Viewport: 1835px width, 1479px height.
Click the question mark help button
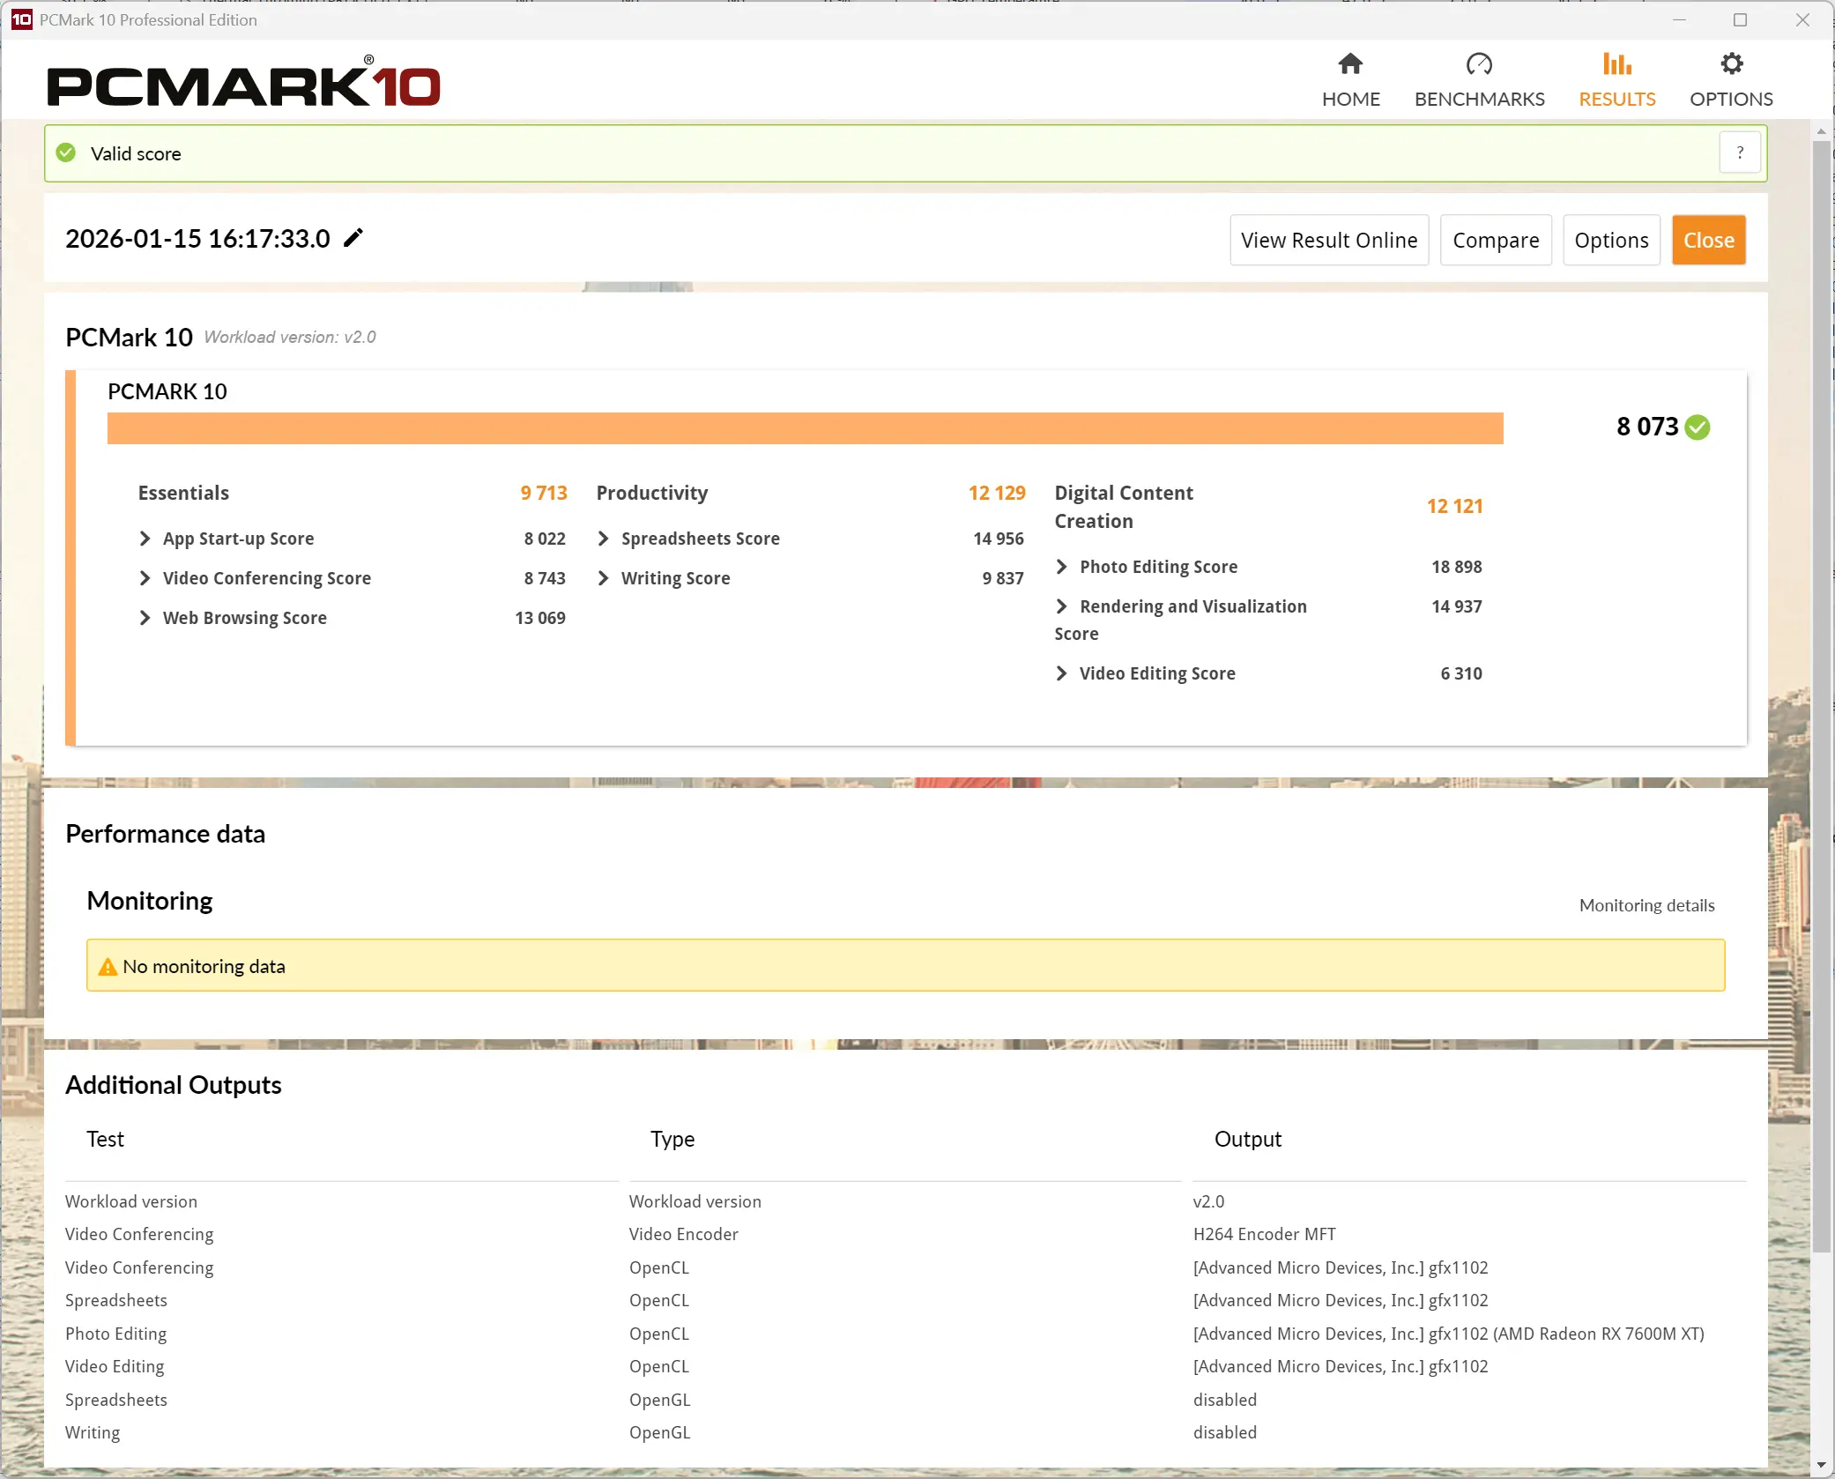(1740, 153)
